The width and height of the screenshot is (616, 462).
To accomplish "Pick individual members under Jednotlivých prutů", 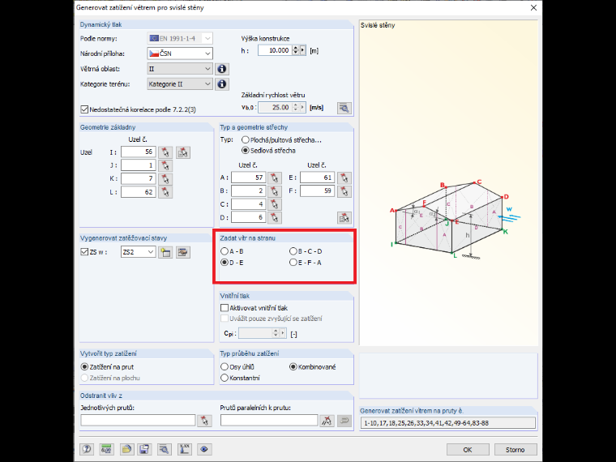I will coord(204,421).
